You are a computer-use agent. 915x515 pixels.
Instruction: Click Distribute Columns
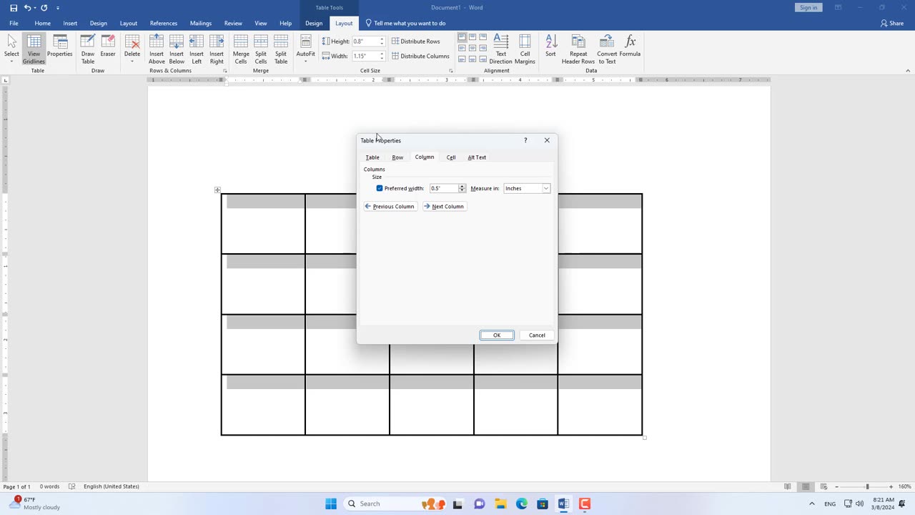(x=420, y=56)
